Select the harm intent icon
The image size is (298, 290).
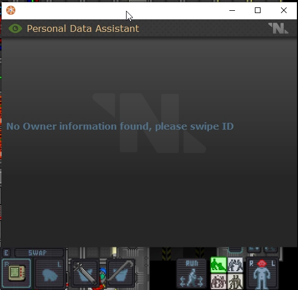point(236,281)
